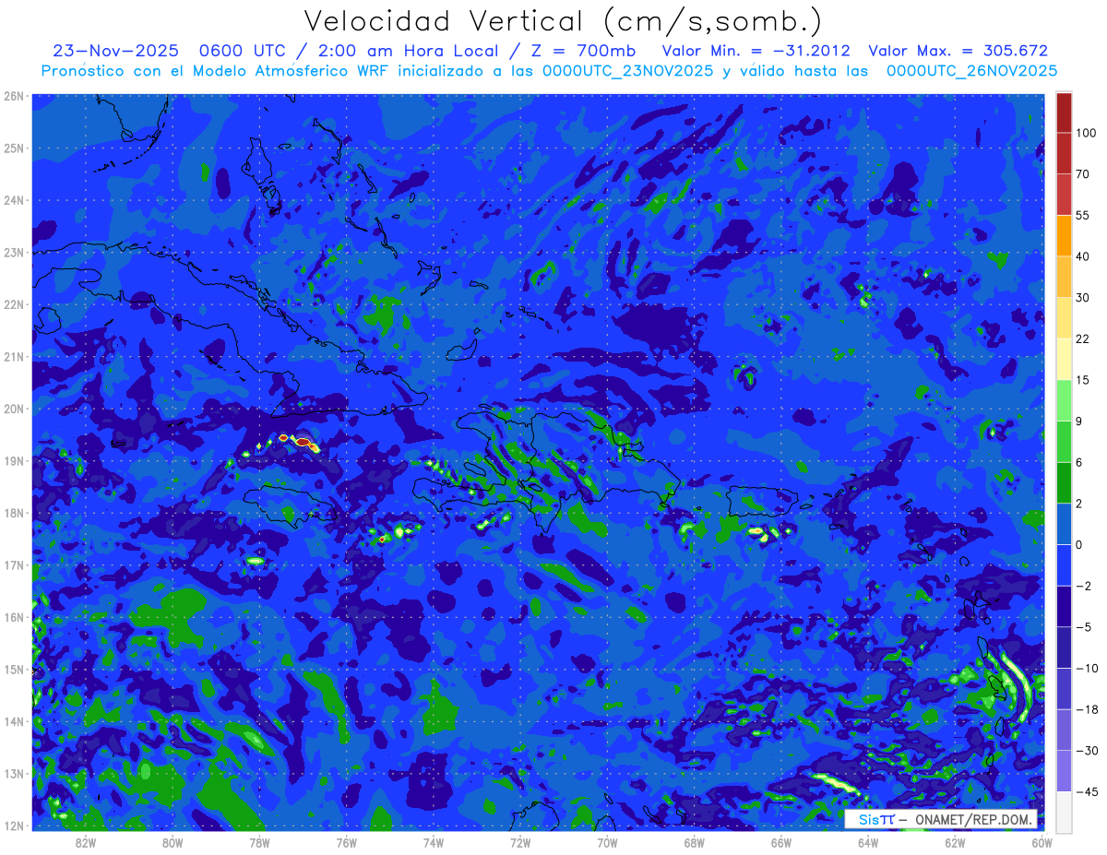Pick the white swatch below -45
Viewport: 1107px width, 855px height.
[1064, 812]
